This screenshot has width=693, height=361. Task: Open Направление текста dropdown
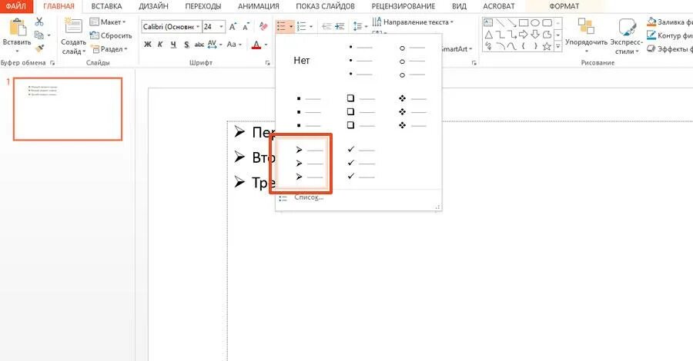click(x=413, y=22)
